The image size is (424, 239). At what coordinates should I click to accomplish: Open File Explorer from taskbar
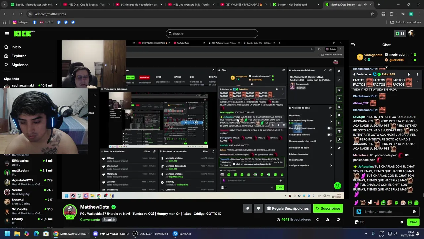(x=17, y=234)
